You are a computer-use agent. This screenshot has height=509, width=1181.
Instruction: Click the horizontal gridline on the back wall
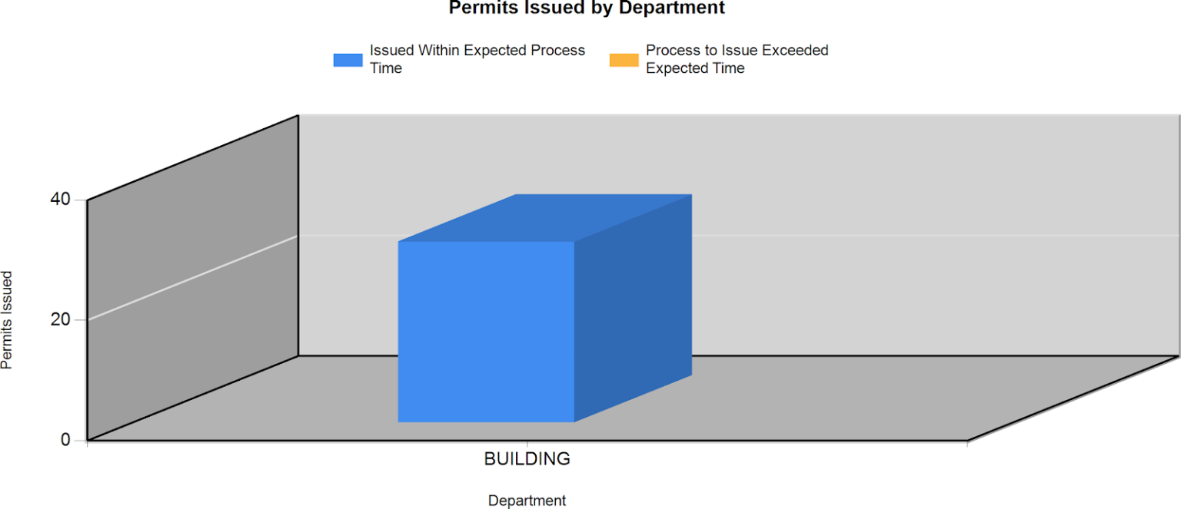pos(923,235)
